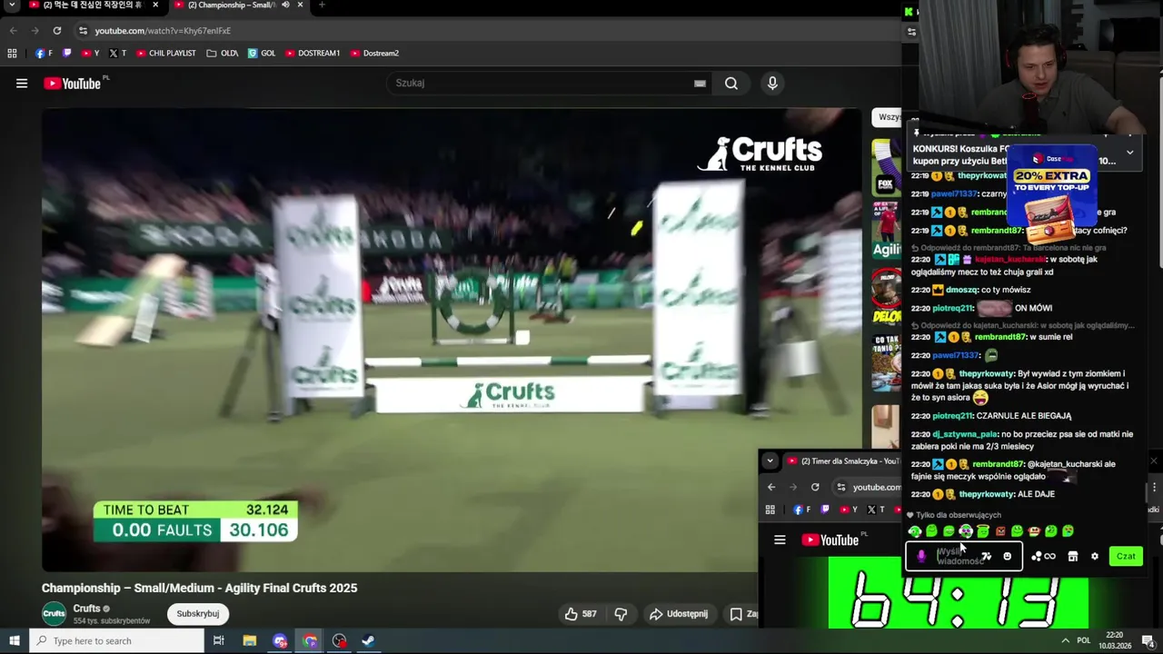Open thepyrkowaty's name in ALE DAJE message
Image resolution: width=1163 pixels, height=654 pixels.
click(986, 494)
